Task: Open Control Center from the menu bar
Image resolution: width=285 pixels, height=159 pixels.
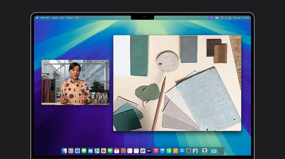Action: point(230,18)
